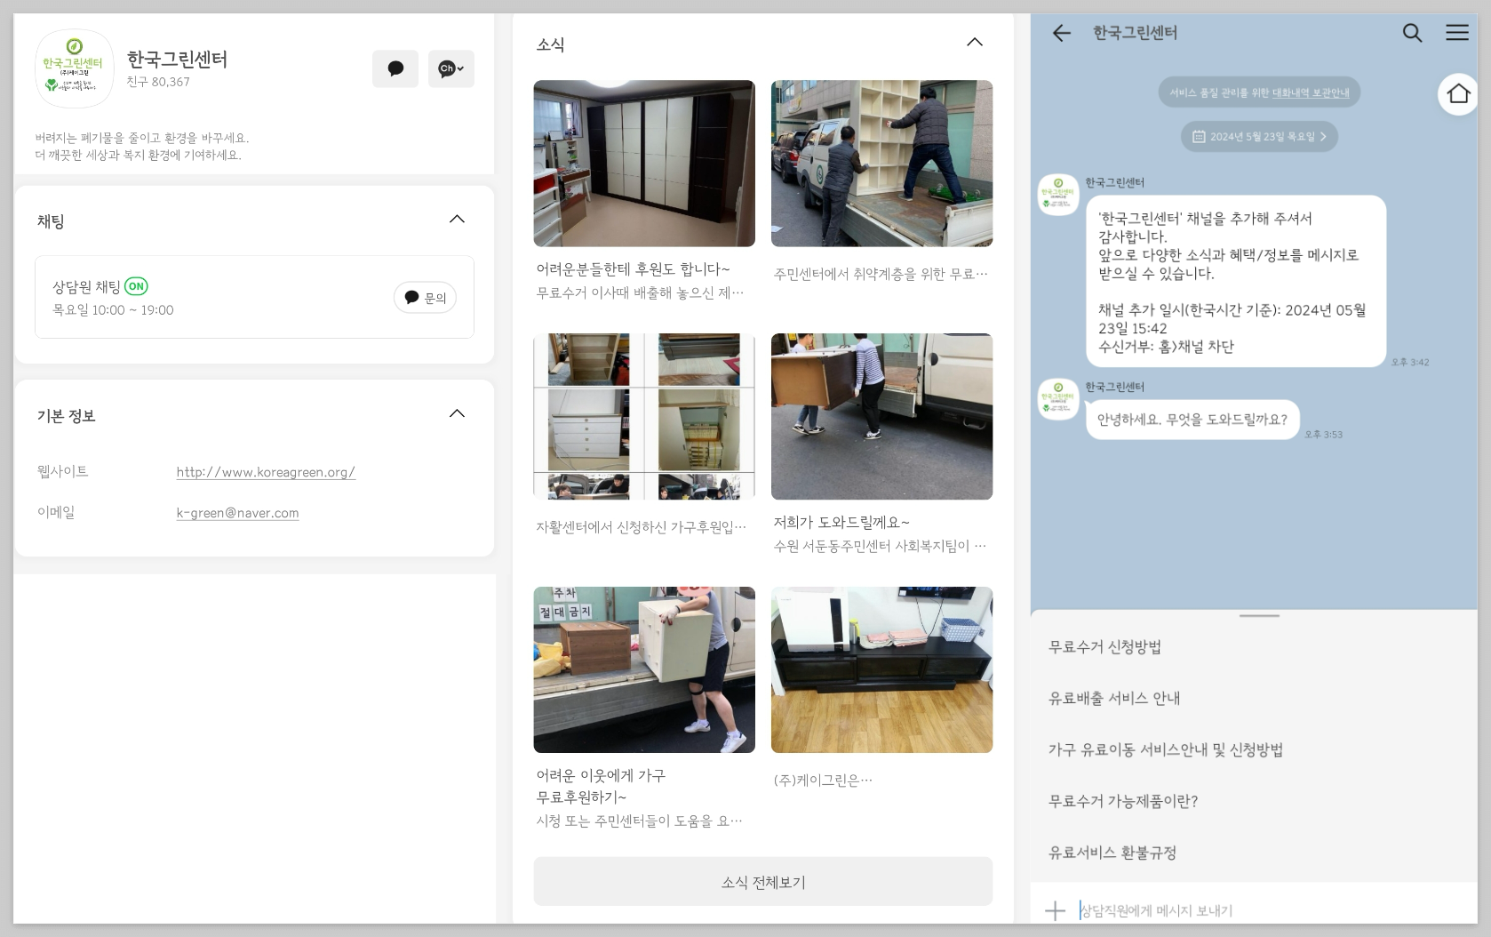The width and height of the screenshot is (1491, 937).
Task: Click the ON badge next to 상담원 채팅
Action: click(x=136, y=286)
